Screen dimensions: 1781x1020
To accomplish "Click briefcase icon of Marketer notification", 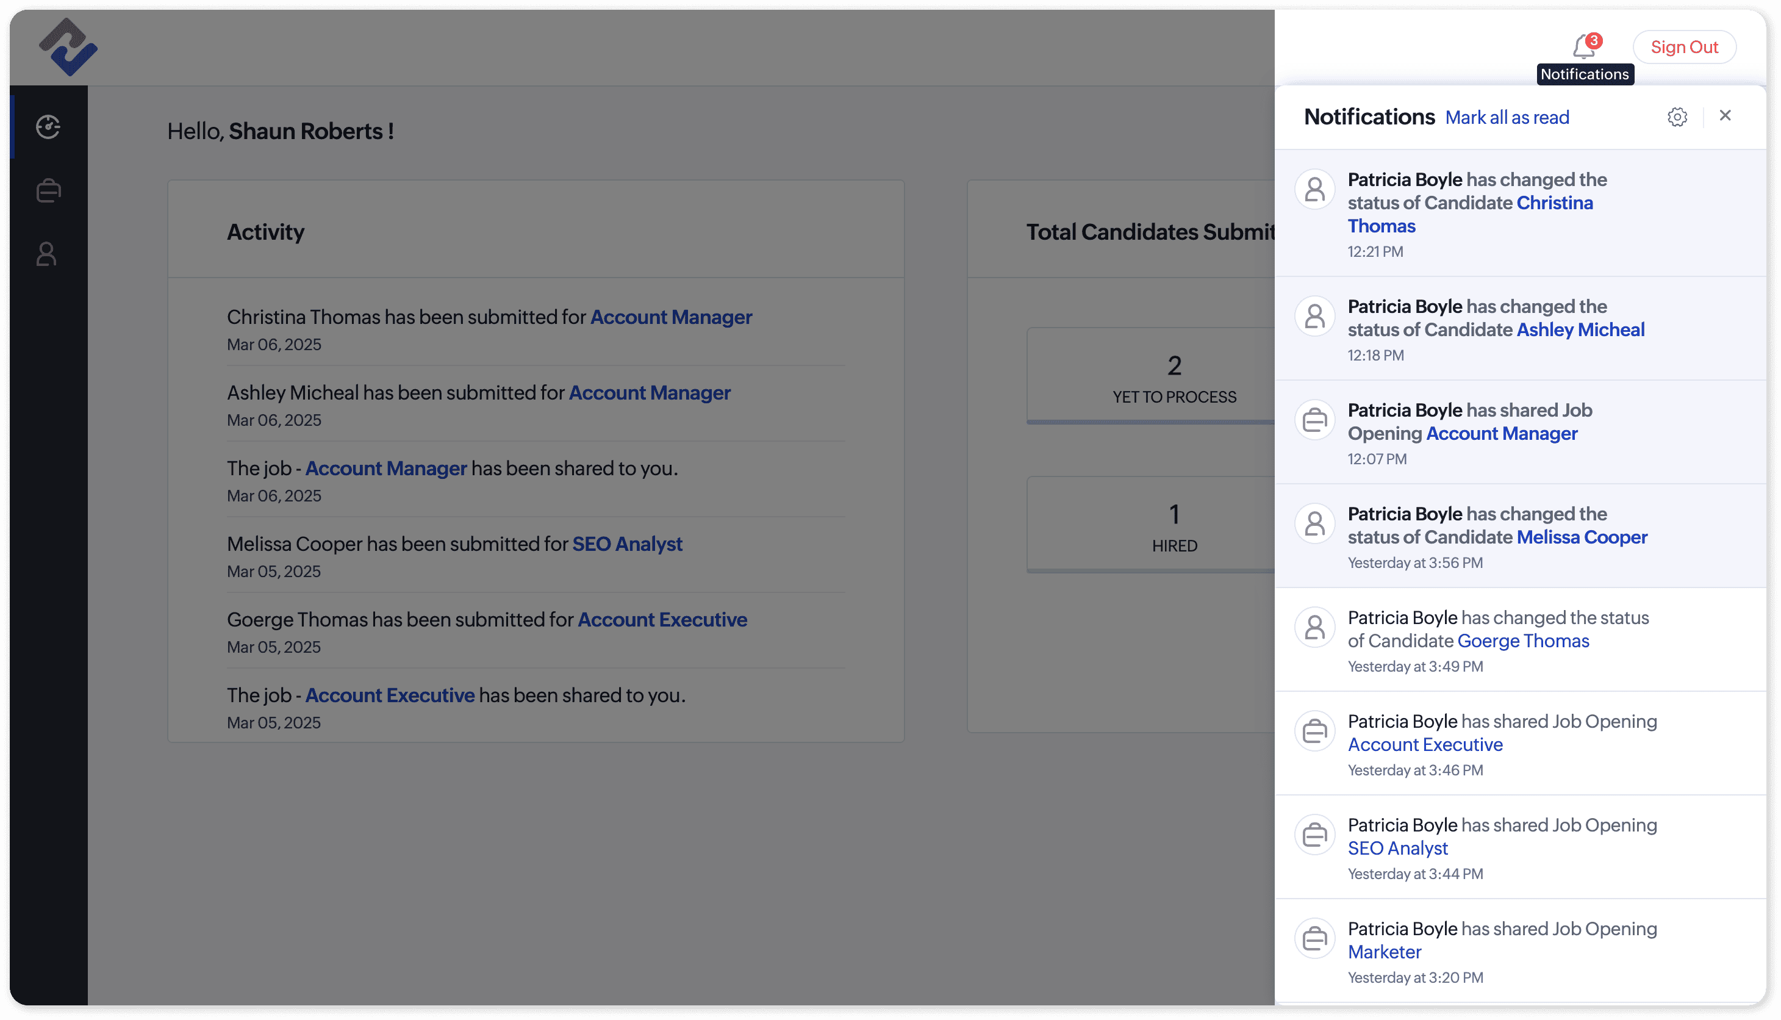I will (x=1314, y=939).
